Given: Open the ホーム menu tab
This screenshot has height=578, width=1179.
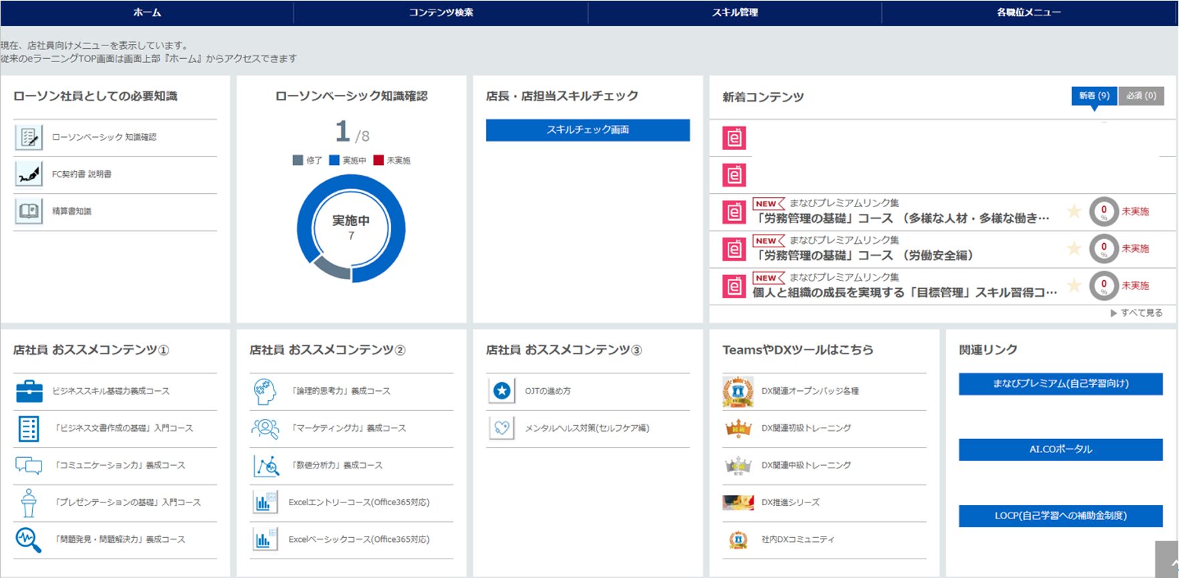Looking at the screenshot, I should pyautogui.click(x=147, y=13).
